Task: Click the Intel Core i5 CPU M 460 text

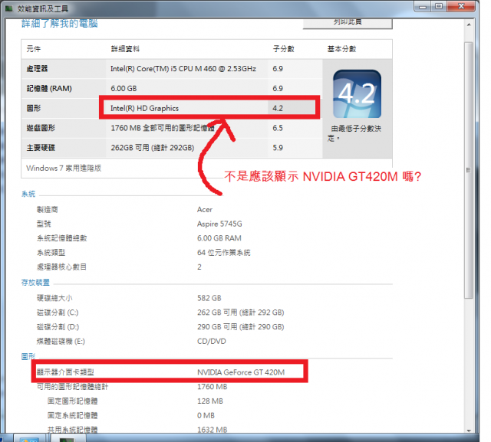Action: tap(183, 69)
